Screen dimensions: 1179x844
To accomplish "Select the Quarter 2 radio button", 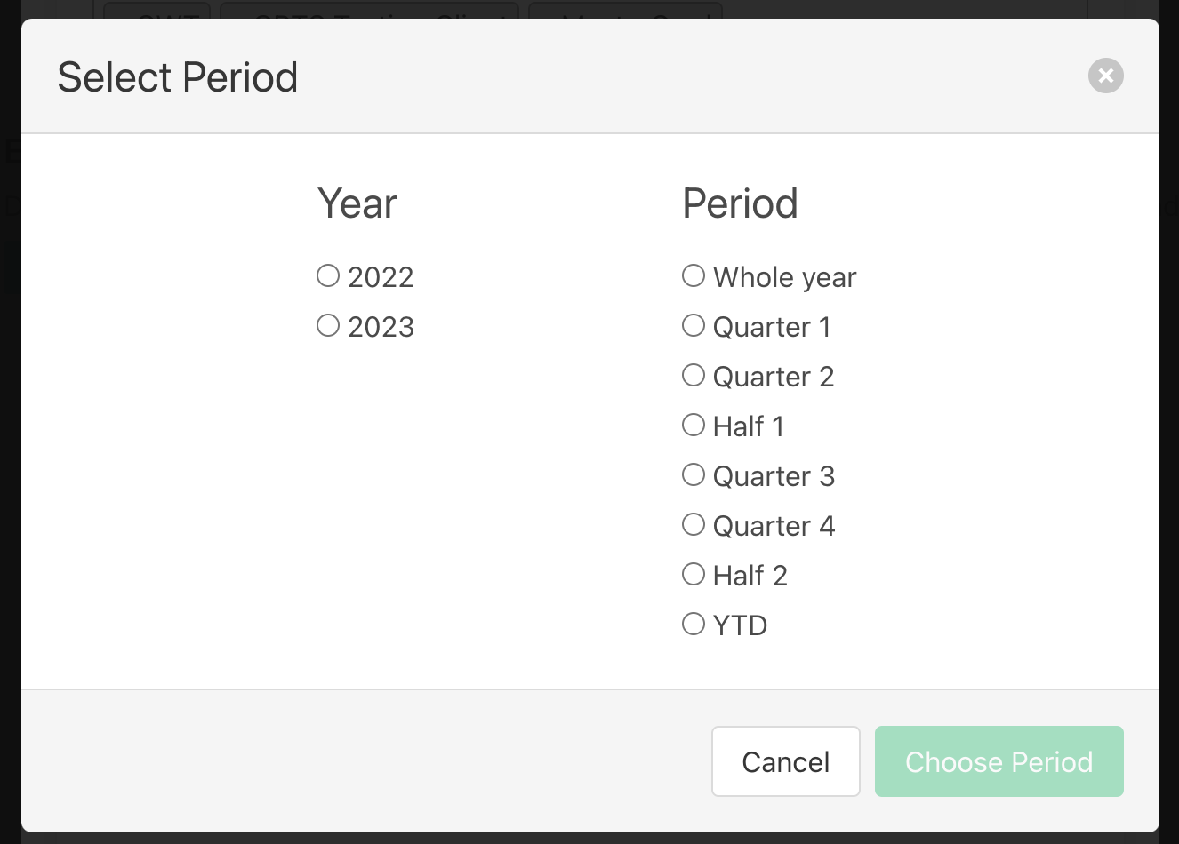I will tap(694, 376).
